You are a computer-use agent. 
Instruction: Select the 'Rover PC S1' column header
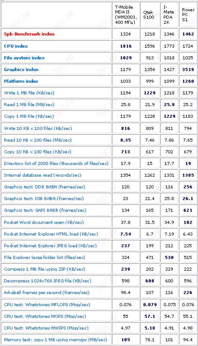[x=188, y=15]
